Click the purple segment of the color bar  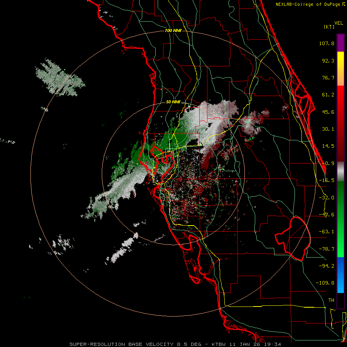pos(340,43)
